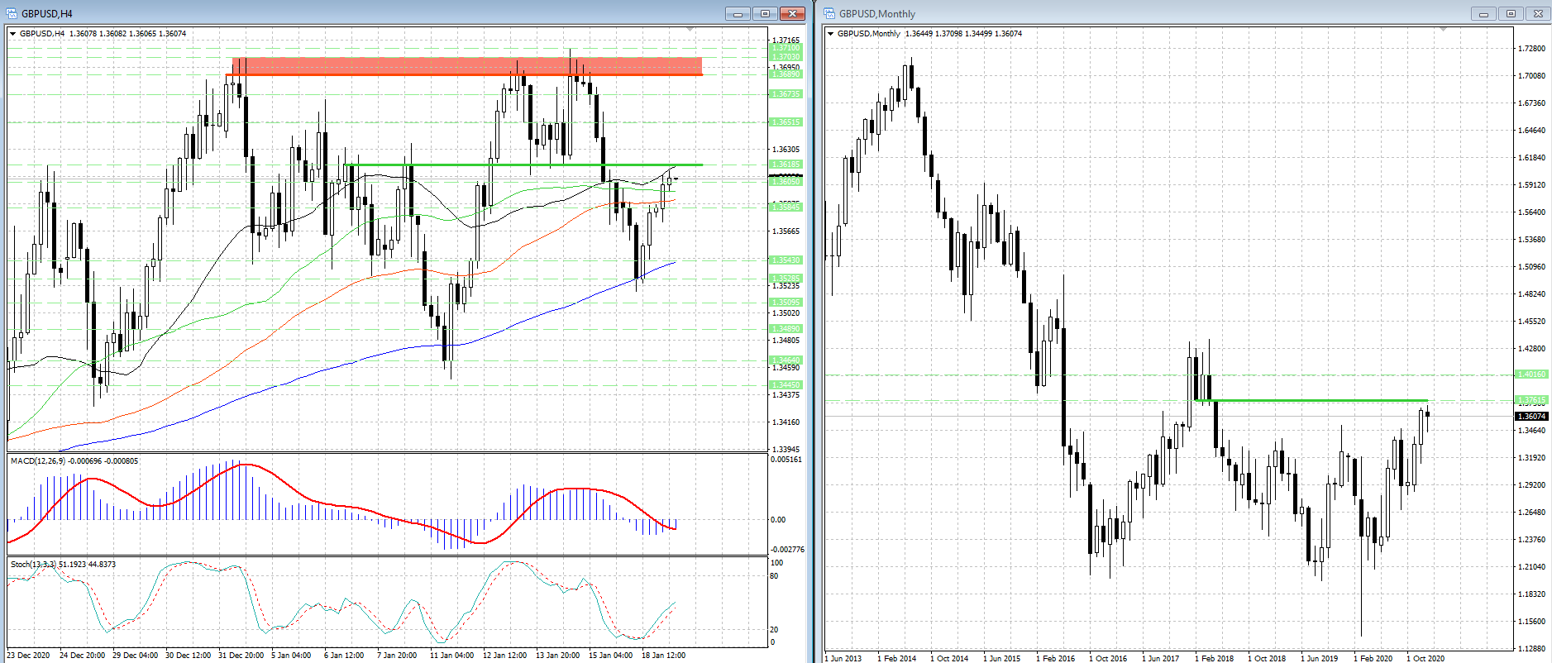Select the red resistance zone rectangle
This screenshot has width=1552, height=663.
coord(467,66)
